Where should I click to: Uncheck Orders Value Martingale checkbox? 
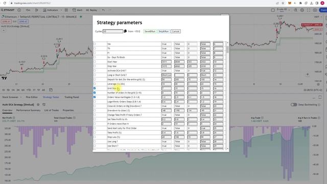[x=95, y=97]
